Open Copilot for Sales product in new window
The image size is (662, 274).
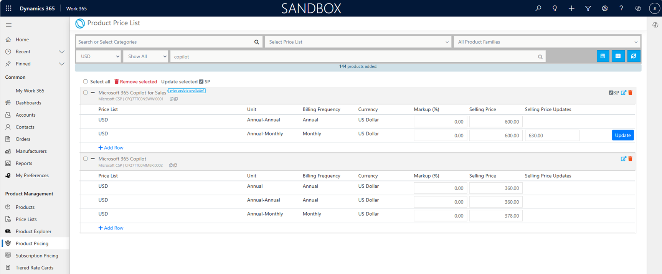click(x=624, y=92)
